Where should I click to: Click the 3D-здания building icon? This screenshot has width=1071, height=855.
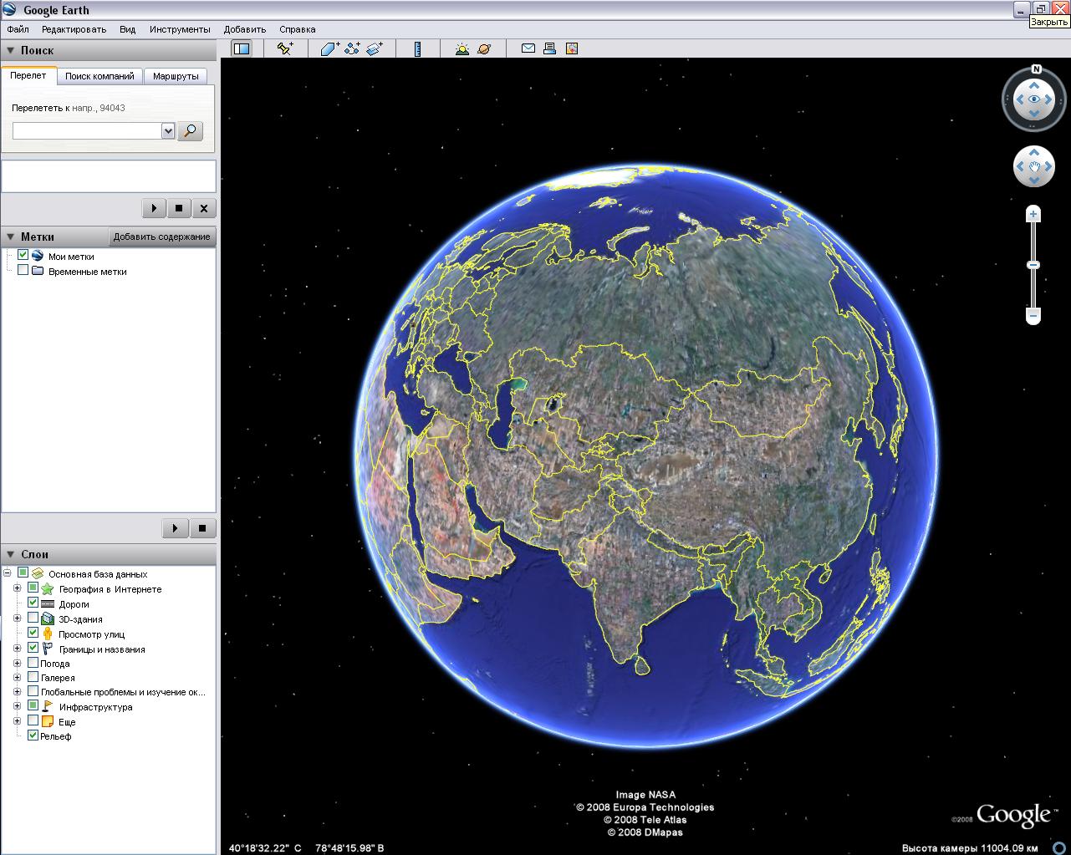[x=47, y=619]
